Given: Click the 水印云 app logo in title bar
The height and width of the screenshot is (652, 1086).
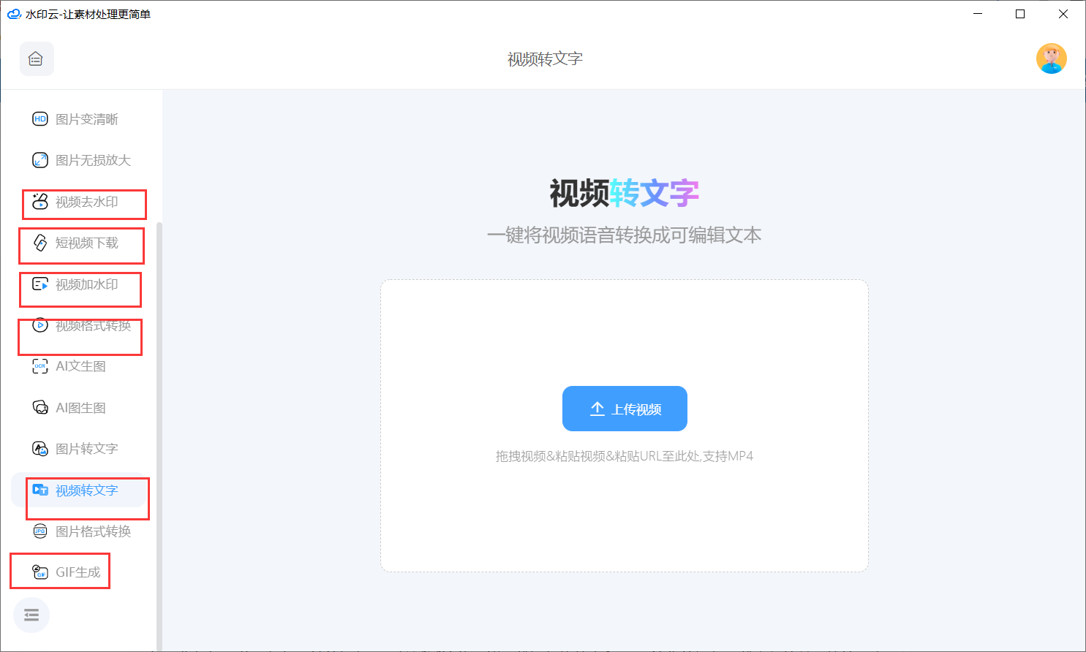Looking at the screenshot, I should (x=14, y=14).
